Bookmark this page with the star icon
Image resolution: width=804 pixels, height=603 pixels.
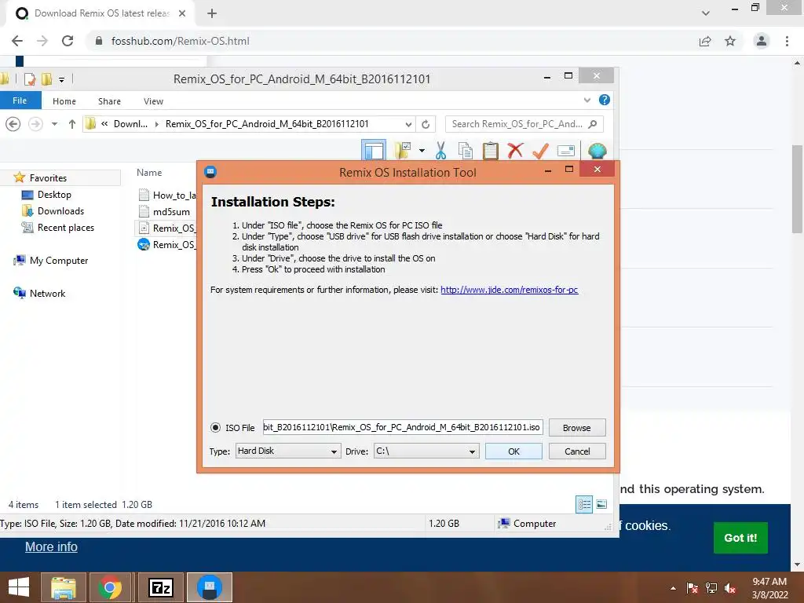tap(730, 41)
